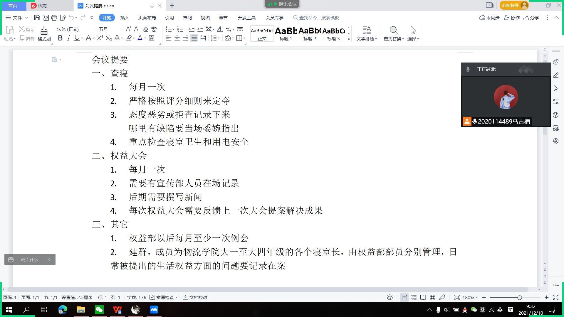Viewport: 564px width, 317px height.
Task: Switch to the 插入 ribbon tab
Action: pyautogui.click(x=125, y=18)
